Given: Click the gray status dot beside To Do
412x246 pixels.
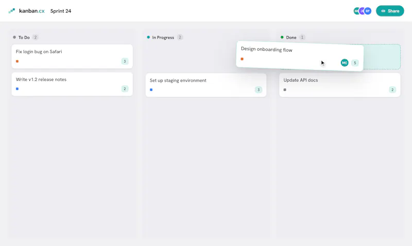Looking at the screenshot, I should click(14, 37).
